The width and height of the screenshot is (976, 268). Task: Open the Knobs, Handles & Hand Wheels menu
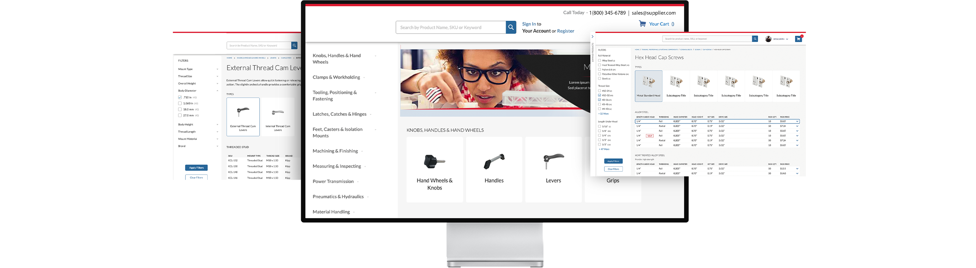pyautogui.click(x=344, y=59)
